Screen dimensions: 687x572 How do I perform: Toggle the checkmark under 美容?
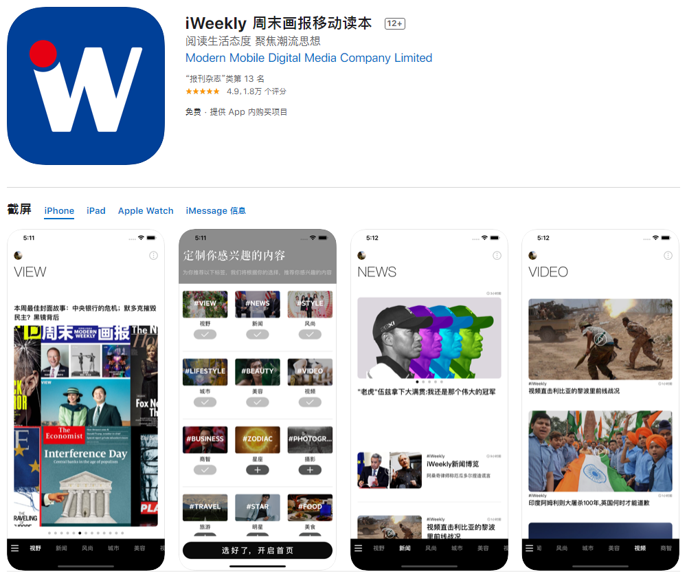(258, 402)
